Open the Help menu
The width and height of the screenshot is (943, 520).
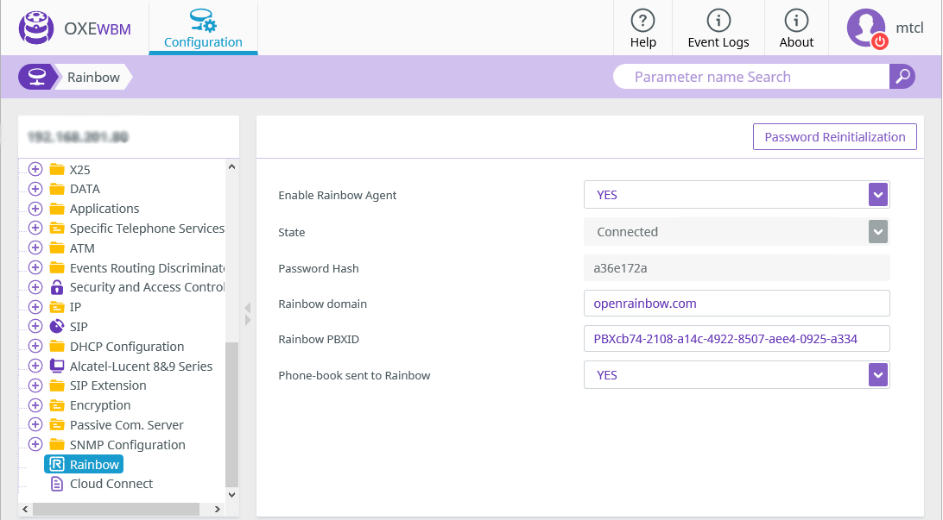point(642,28)
